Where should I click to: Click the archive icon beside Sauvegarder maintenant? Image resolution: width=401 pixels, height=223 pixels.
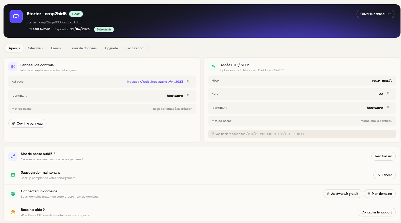click(13, 175)
